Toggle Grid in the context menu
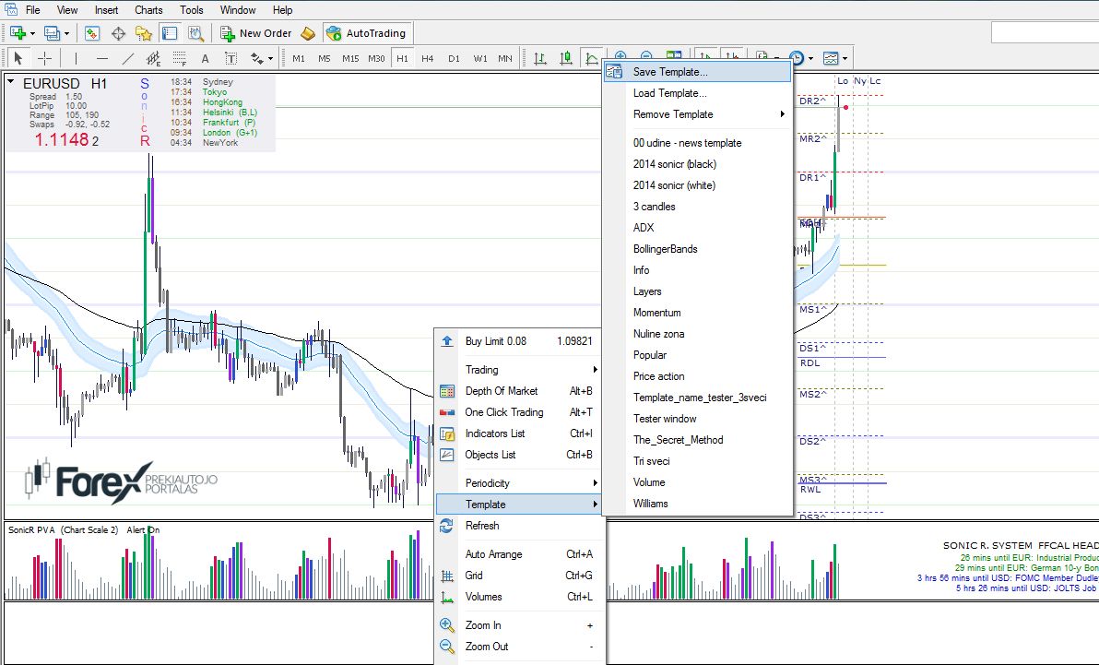The image size is (1099, 665). [x=520, y=576]
